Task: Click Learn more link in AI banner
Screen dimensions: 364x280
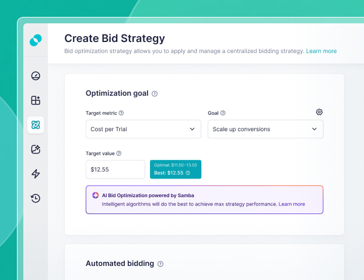Action: tap(292, 204)
